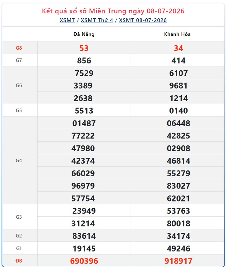Click Khánh Hòa special prize 918917
This screenshot has width=227, height=267.
tap(178, 261)
